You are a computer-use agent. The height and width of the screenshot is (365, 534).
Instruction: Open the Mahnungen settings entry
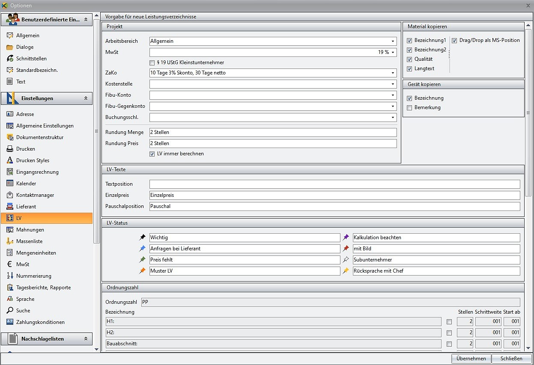click(x=47, y=230)
